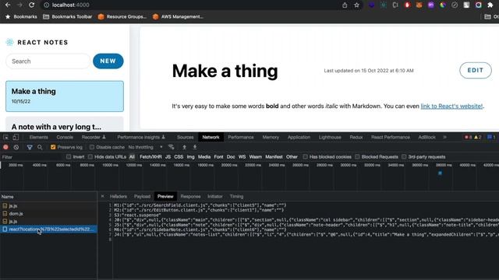Stop recording network log
The width and height of the screenshot is (499, 280).
[5, 147]
